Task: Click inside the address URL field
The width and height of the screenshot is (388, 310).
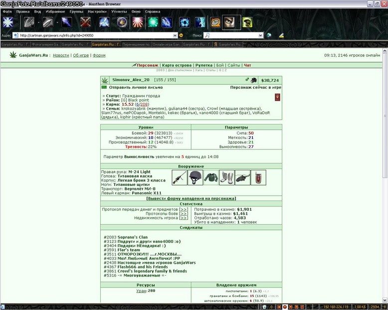Action: (x=96, y=35)
